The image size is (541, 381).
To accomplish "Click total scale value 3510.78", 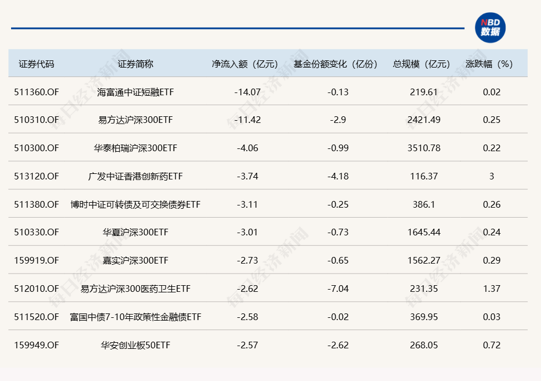I will 424,148.
